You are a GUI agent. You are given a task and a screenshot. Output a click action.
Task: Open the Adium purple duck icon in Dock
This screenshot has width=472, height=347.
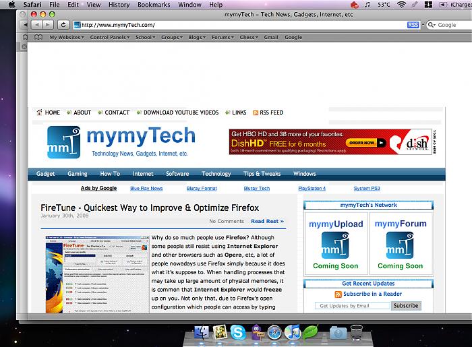[256, 332]
